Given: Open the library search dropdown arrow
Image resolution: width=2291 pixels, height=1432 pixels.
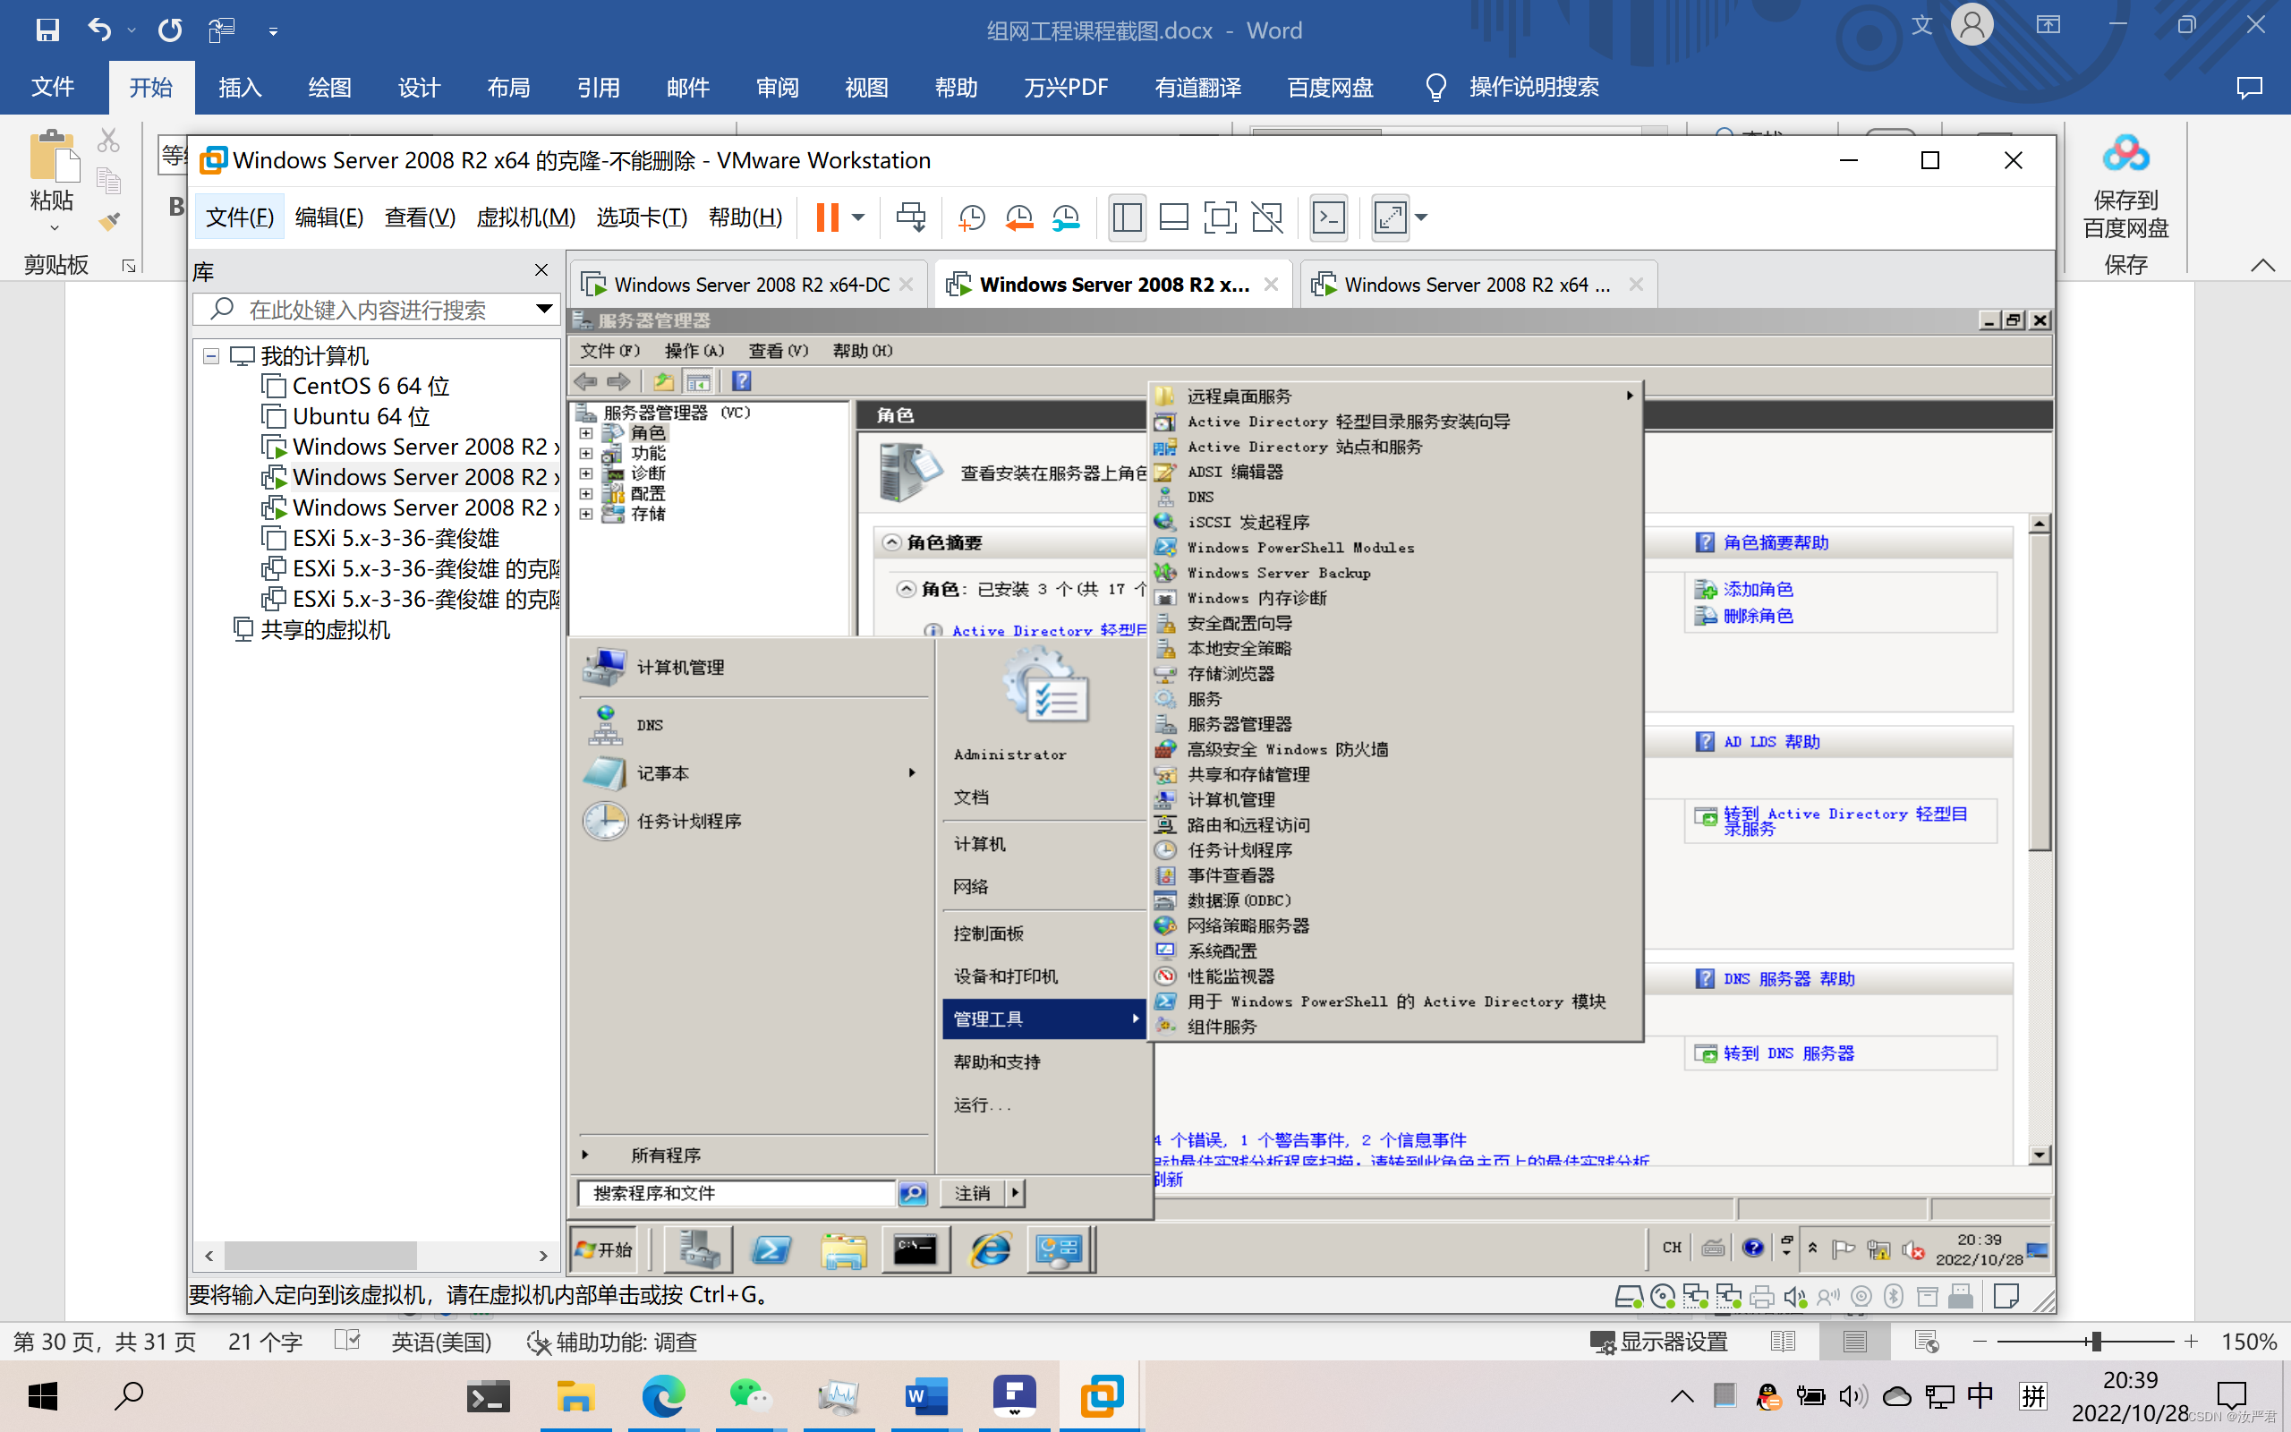Looking at the screenshot, I should [543, 309].
